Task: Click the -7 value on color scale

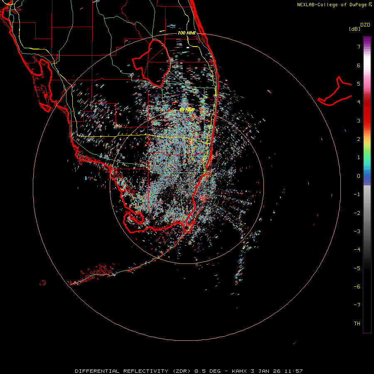Action: (357, 305)
